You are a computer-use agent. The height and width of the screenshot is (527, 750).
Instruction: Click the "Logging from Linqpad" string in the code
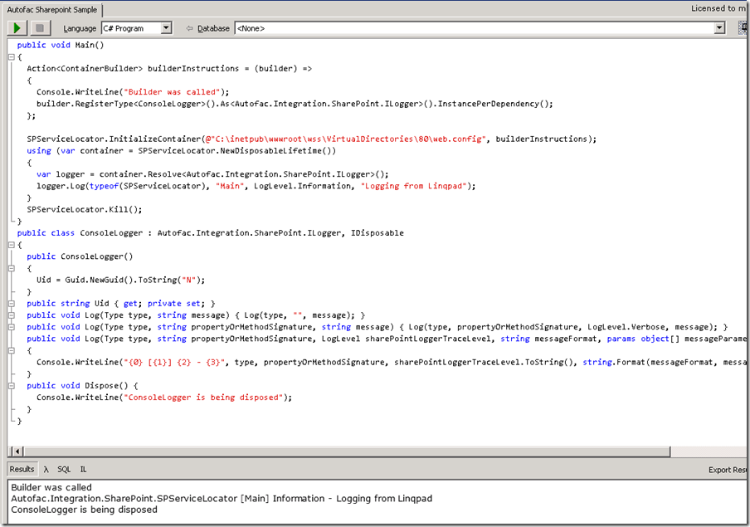coord(414,186)
